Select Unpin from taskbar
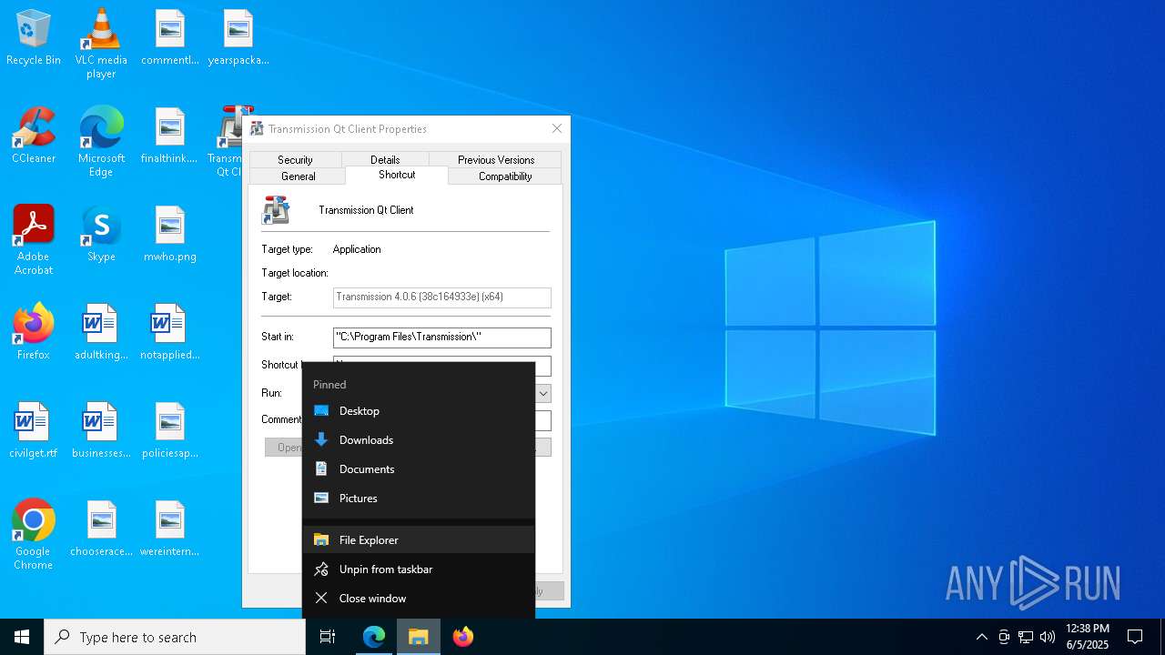The height and width of the screenshot is (655, 1165). (x=419, y=569)
